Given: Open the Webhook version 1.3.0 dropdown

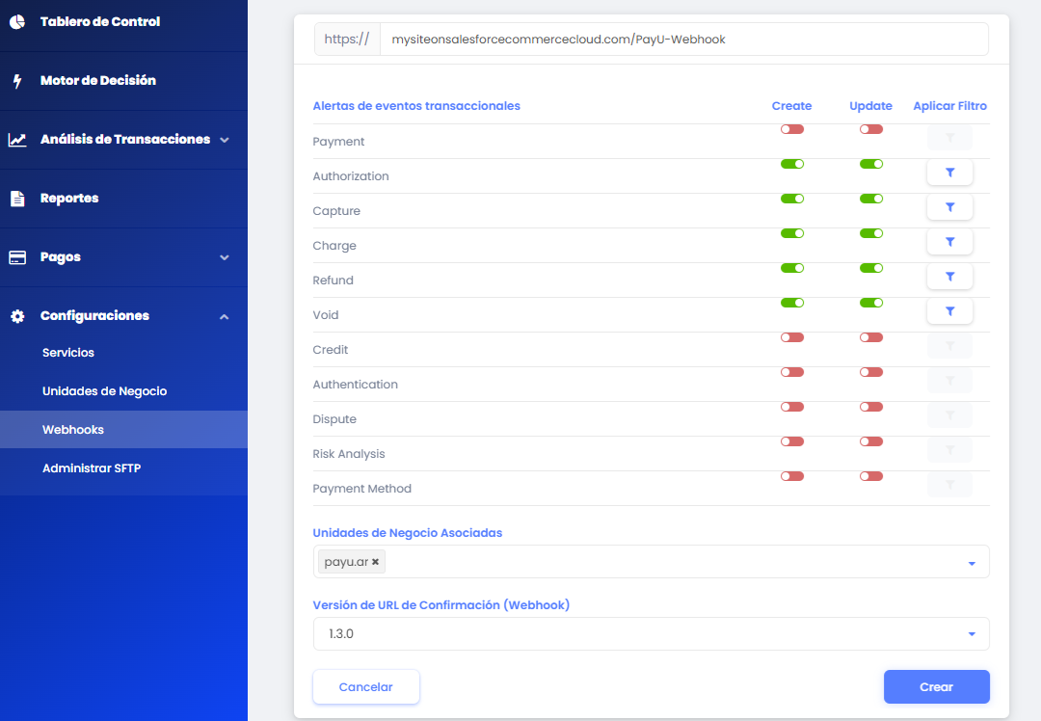Looking at the screenshot, I should click(x=972, y=634).
